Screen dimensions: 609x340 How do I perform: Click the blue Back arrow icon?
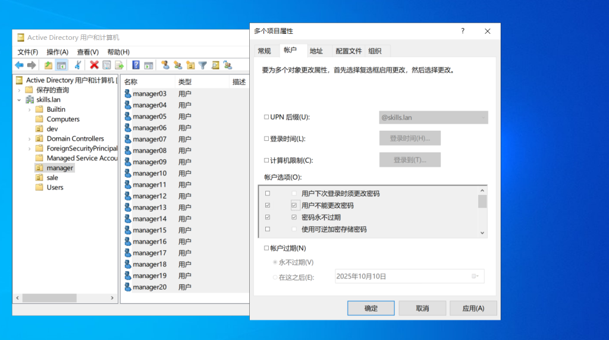coord(19,65)
